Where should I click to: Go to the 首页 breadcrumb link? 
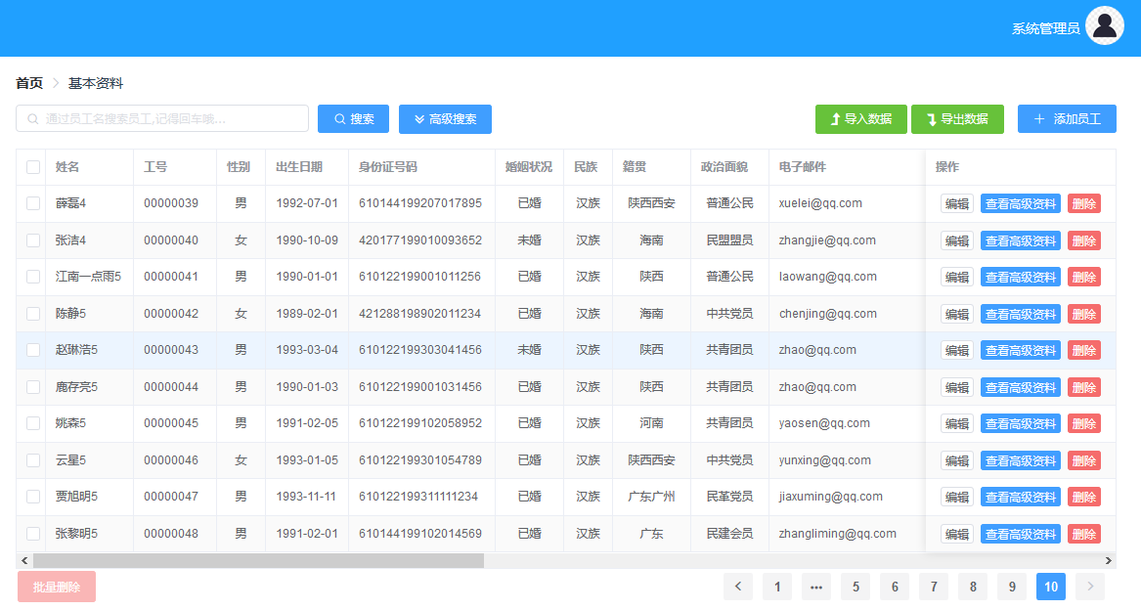point(29,83)
